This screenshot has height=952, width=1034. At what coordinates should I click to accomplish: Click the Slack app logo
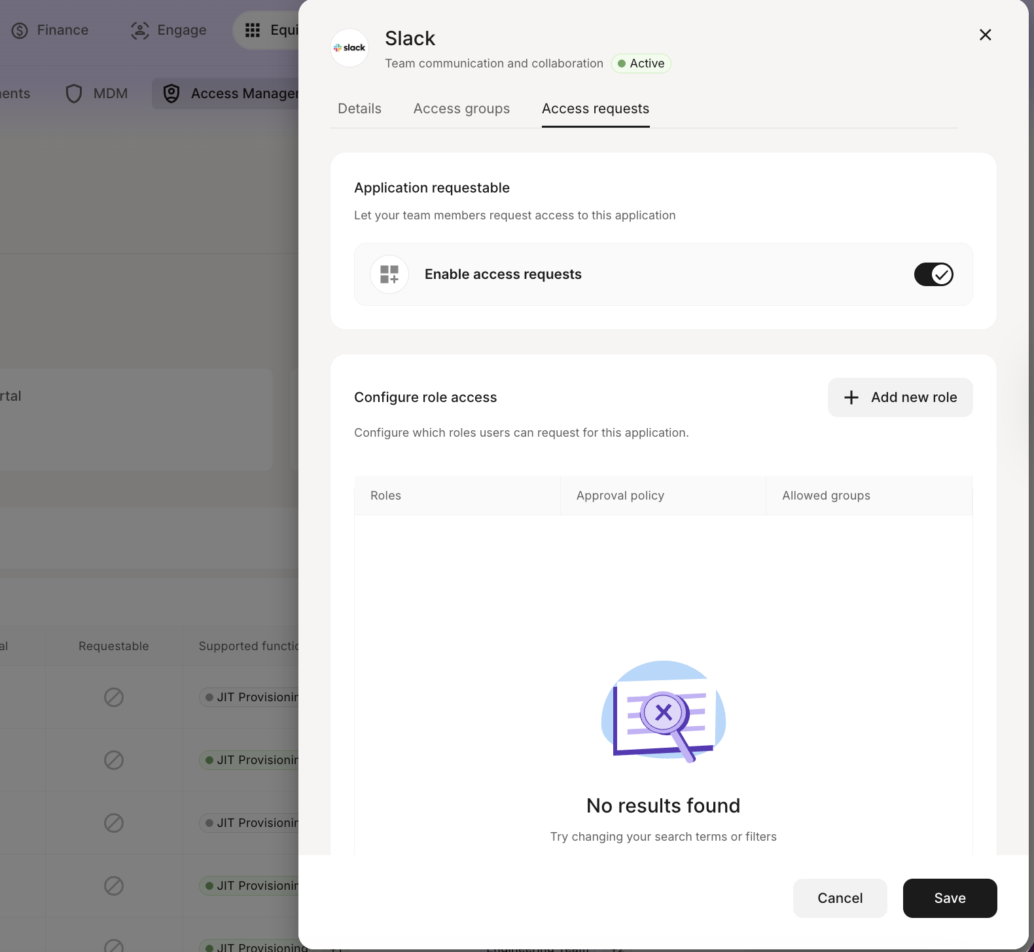click(349, 48)
